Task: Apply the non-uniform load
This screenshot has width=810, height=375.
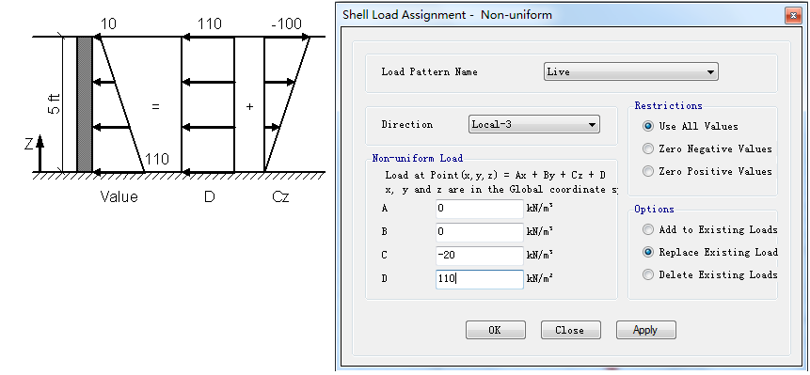Action: (x=645, y=330)
